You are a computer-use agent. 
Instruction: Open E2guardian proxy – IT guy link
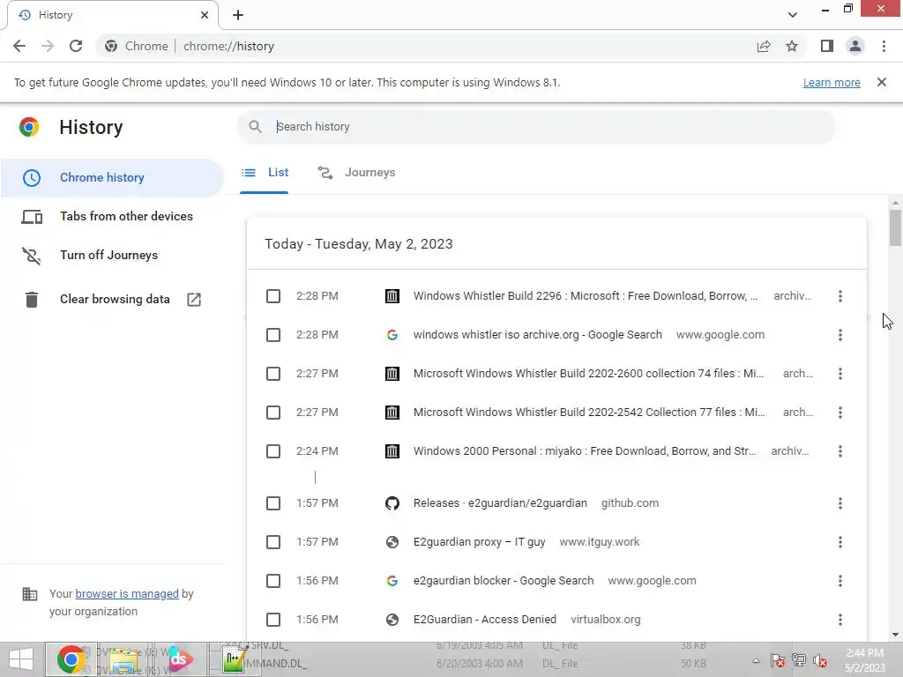pyautogui.click(x=479, y=542)
